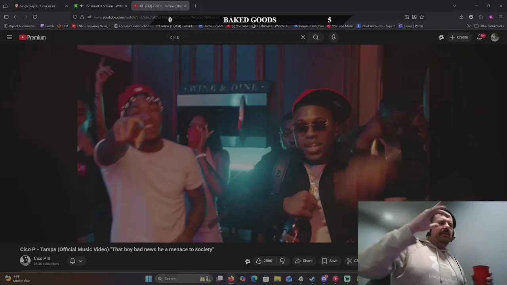This screenshot has width=507, height=285.
Task: Close the Jordanis003 Stream tab
Action: coord(126,6)
